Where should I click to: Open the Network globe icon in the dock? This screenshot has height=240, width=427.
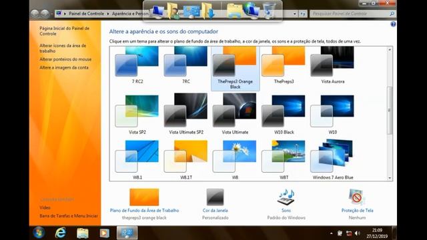tap(251, 11)
